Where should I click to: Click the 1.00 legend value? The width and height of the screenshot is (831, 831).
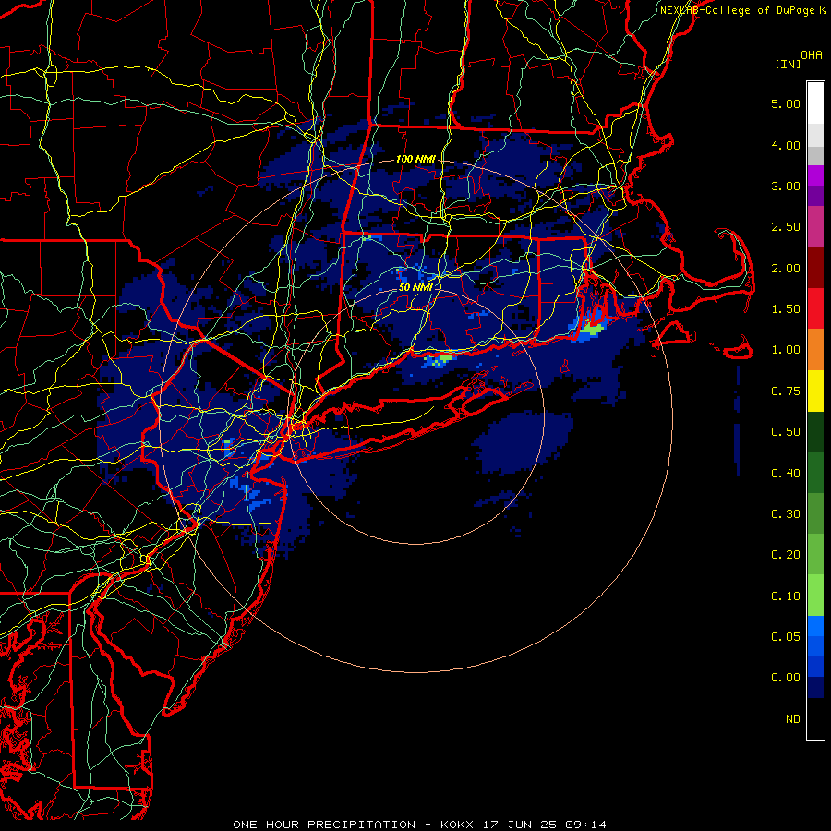pos(786,350)
